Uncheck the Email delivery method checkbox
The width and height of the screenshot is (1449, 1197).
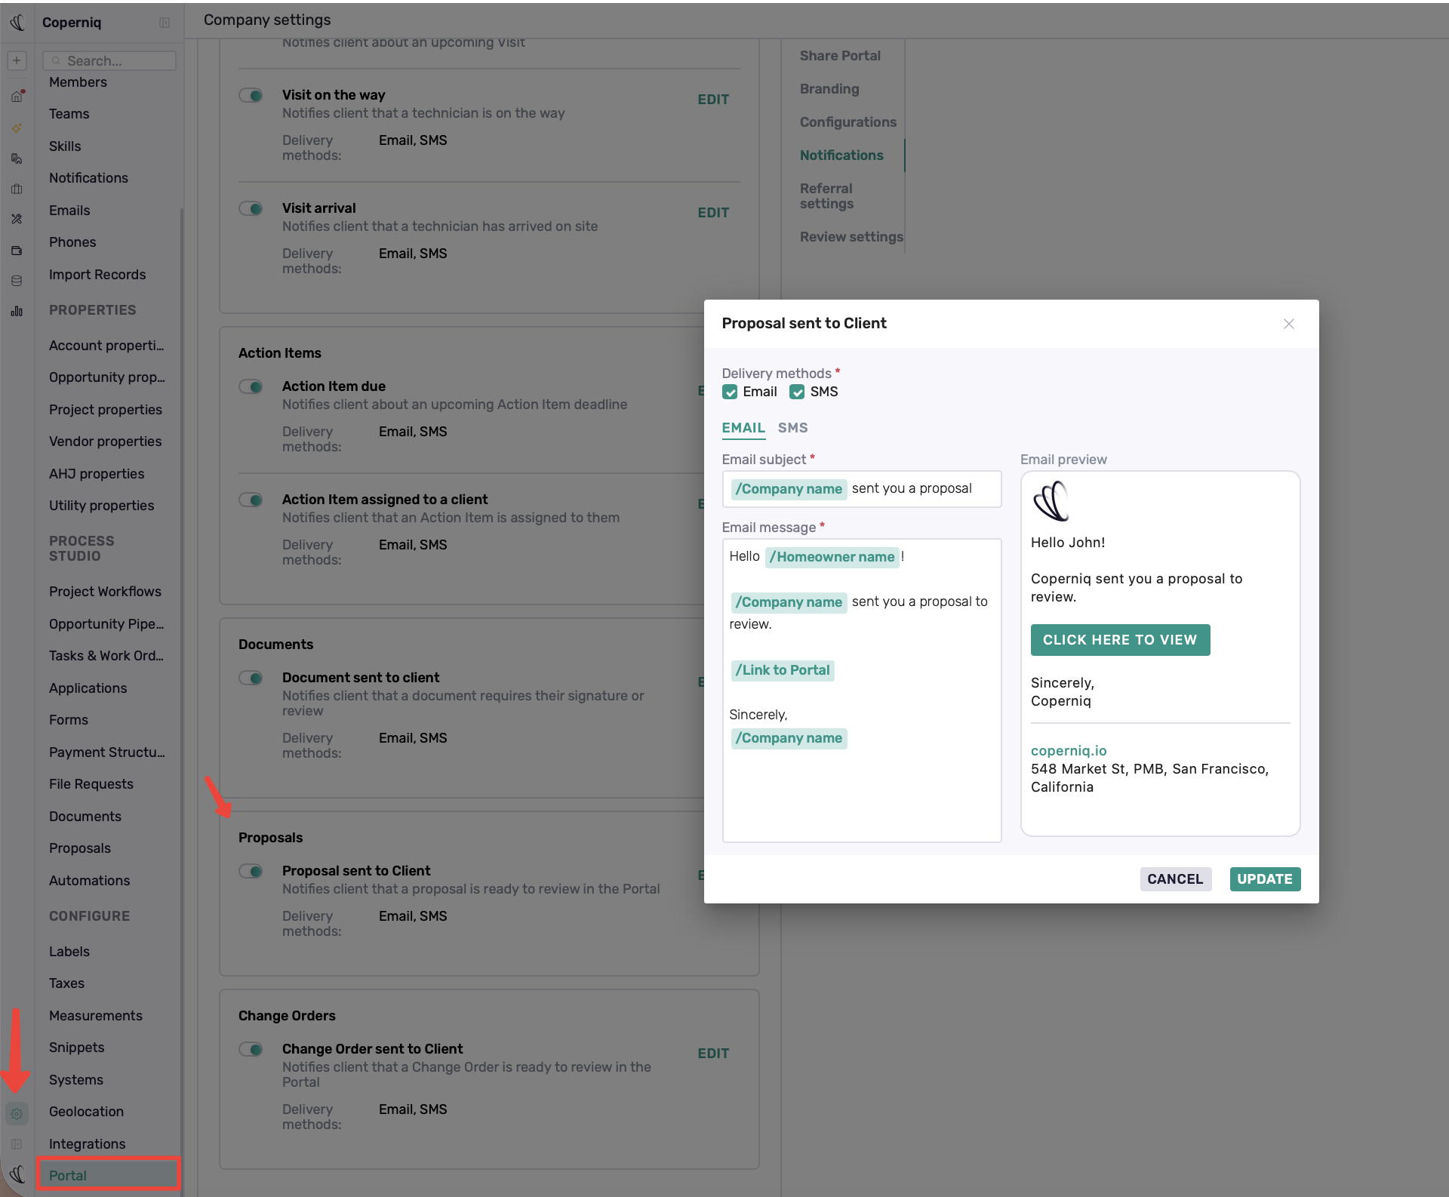730,392
